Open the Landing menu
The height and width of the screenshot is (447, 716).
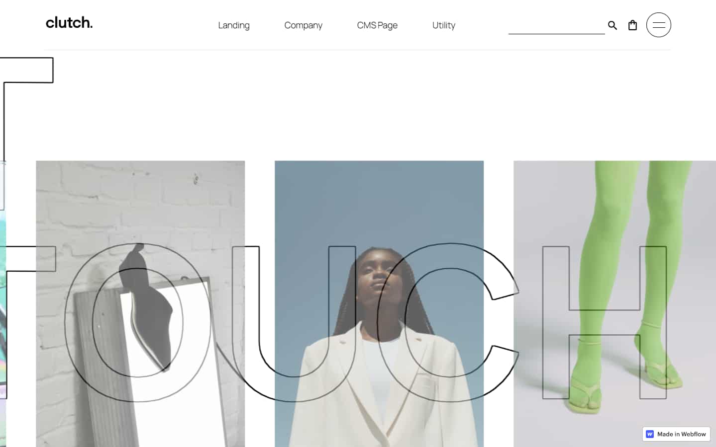(x=234, y=25)
